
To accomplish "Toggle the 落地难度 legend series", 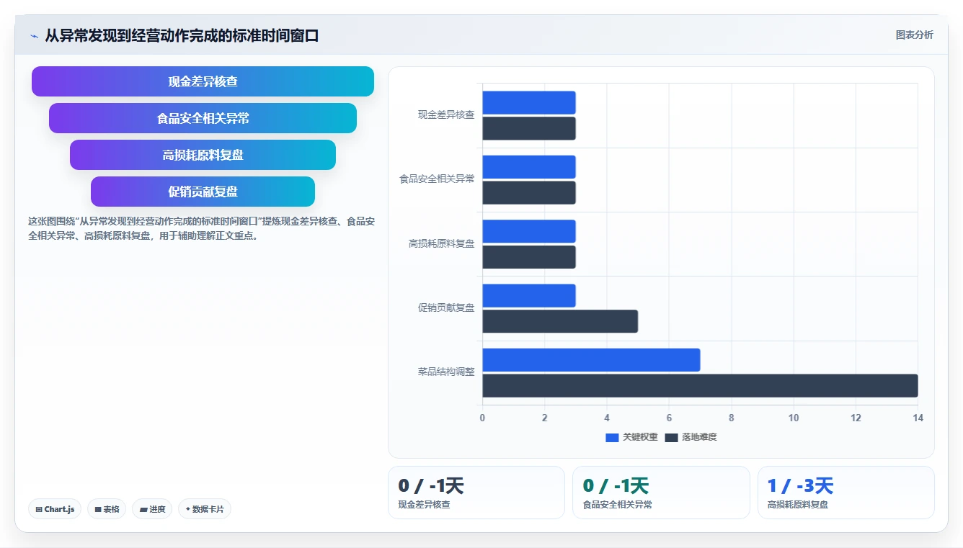I will click(691, 437).
